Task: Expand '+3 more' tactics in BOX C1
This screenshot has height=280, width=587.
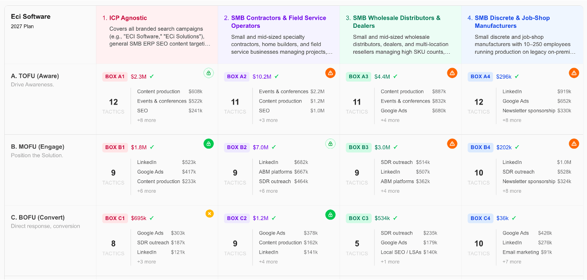Action: [x=146, y=262]
